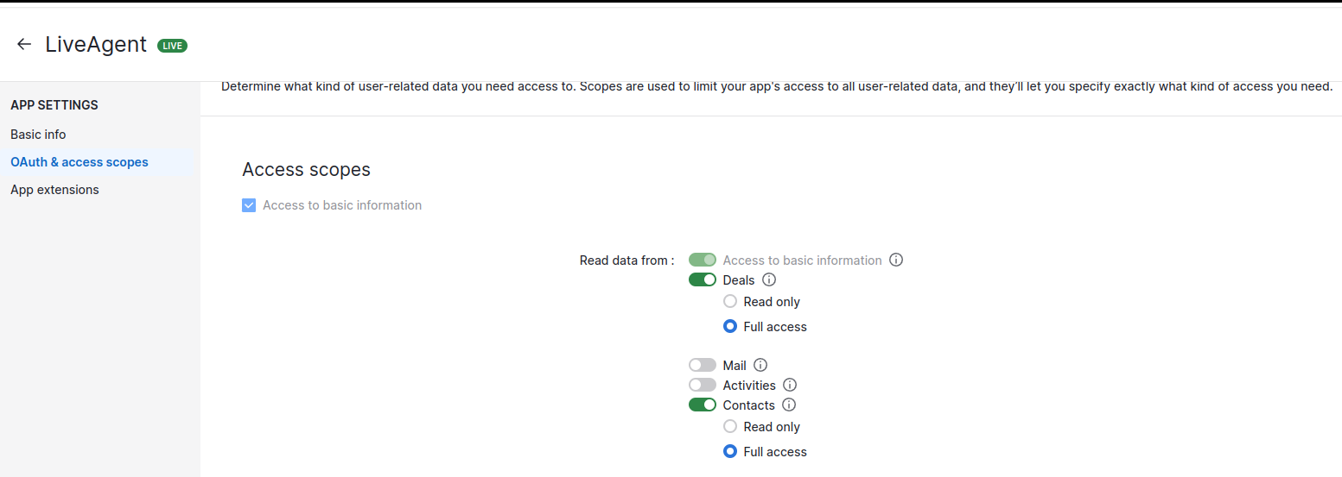Screen dimensions: 1342x477
Task: Select Full access under Deals
Action: [730, 326]
